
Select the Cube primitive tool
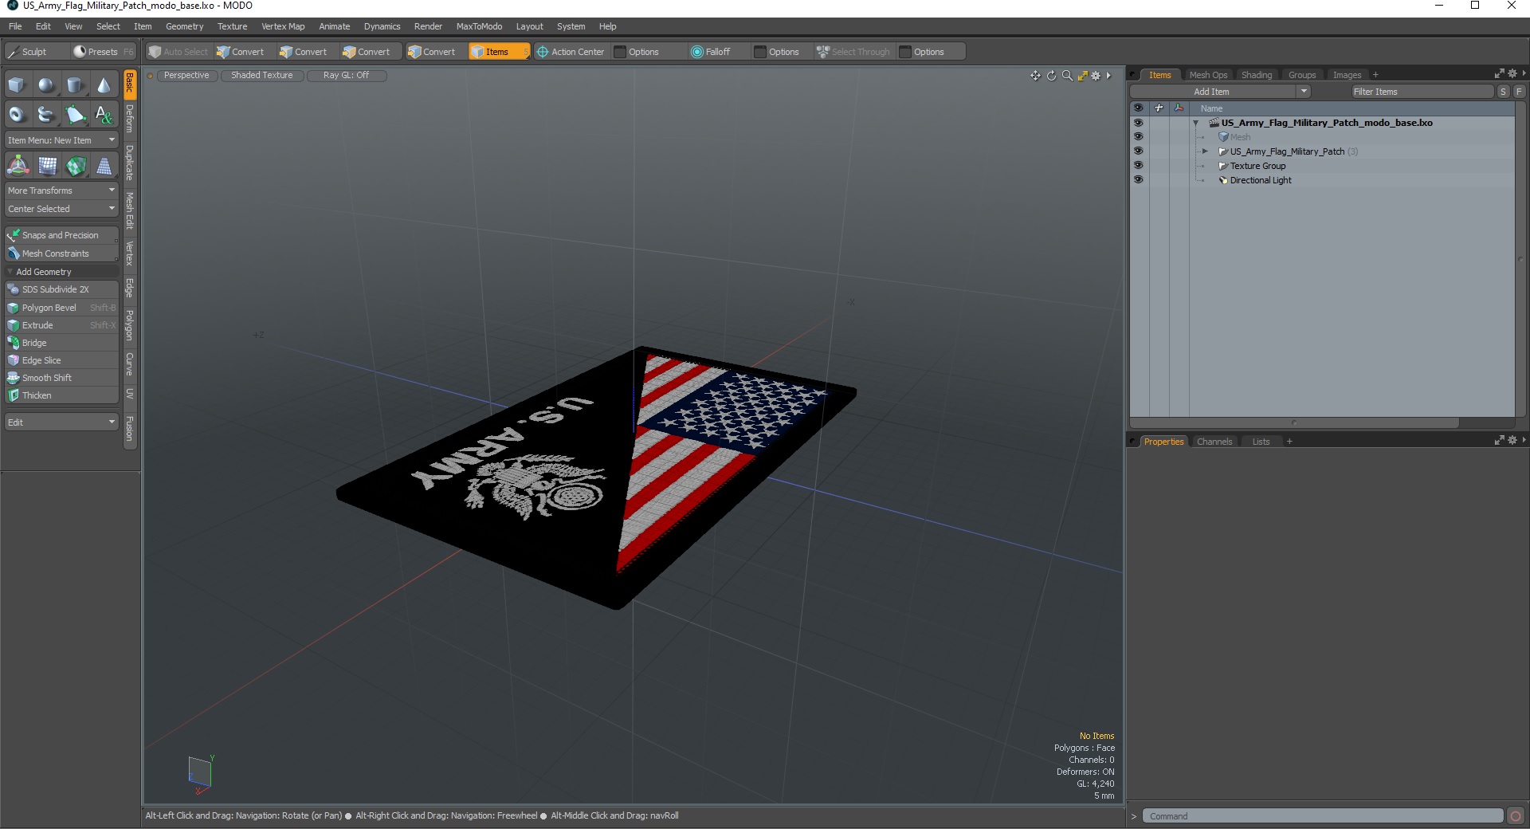17,85
